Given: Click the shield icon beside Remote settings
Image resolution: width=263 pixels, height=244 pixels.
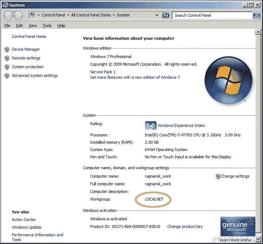Looking at the screenshot, I should (7, 58).
